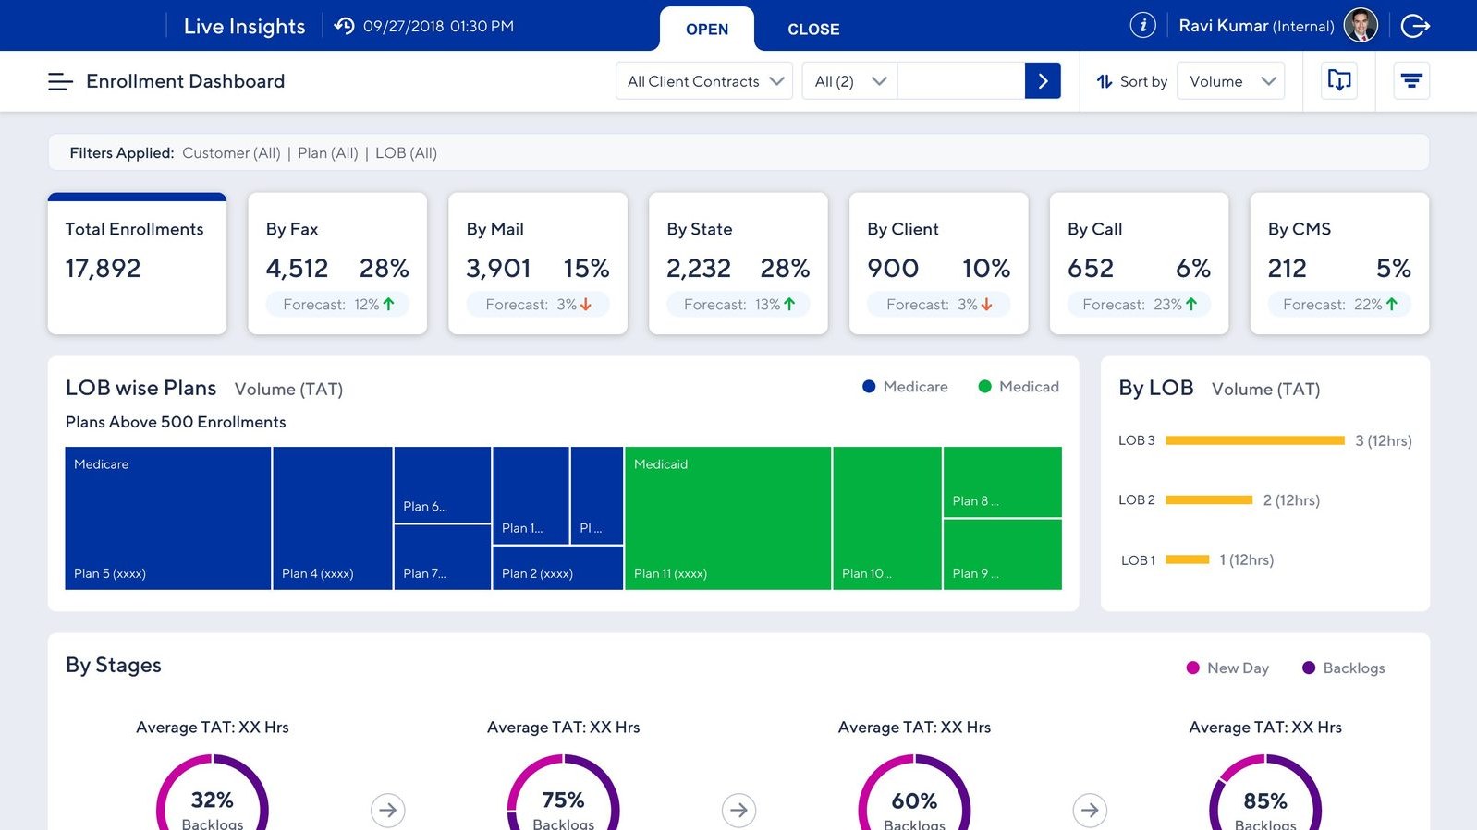Click the 09/27/2018 01:30 PM timestamp

[438, 26]
